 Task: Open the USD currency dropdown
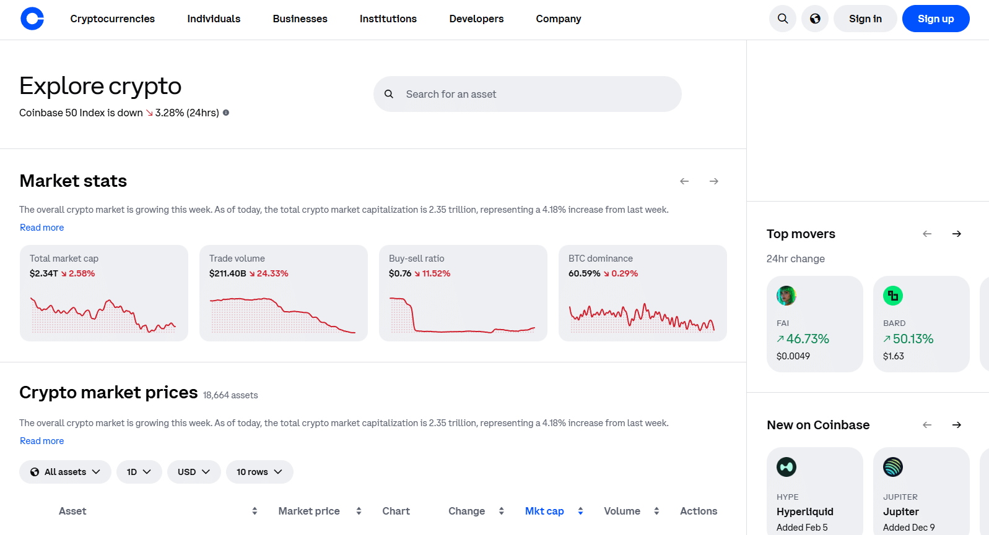pos(194,472)
